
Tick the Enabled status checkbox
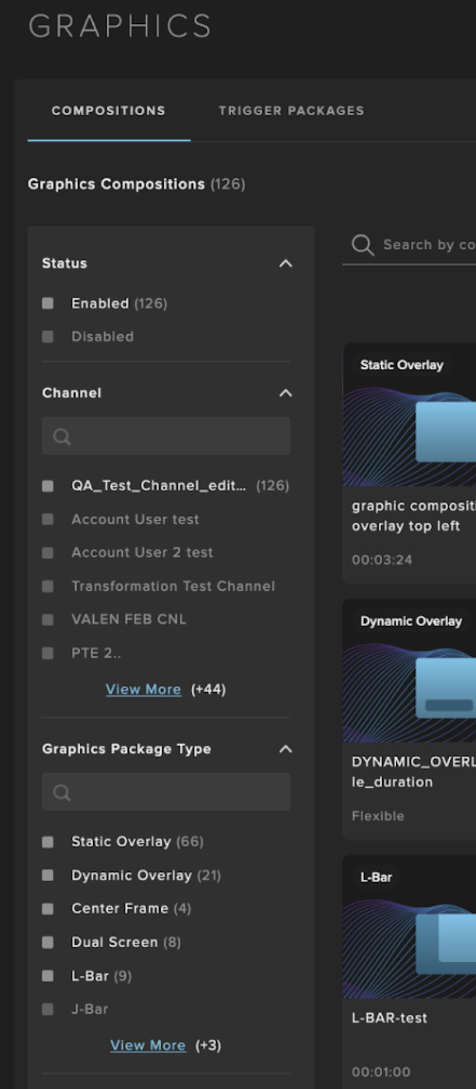pyautogui.click(x=47, y=304)
